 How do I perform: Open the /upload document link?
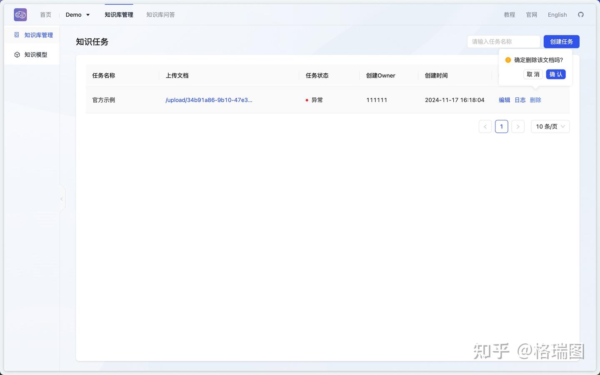tap(209, 100)
